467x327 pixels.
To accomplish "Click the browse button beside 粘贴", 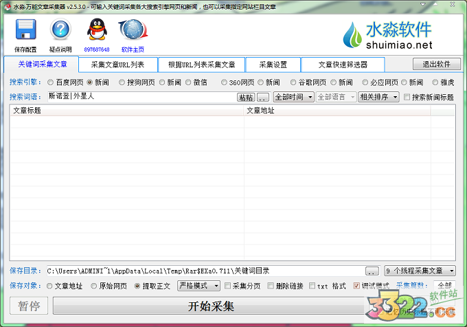I will click(263, 98).
